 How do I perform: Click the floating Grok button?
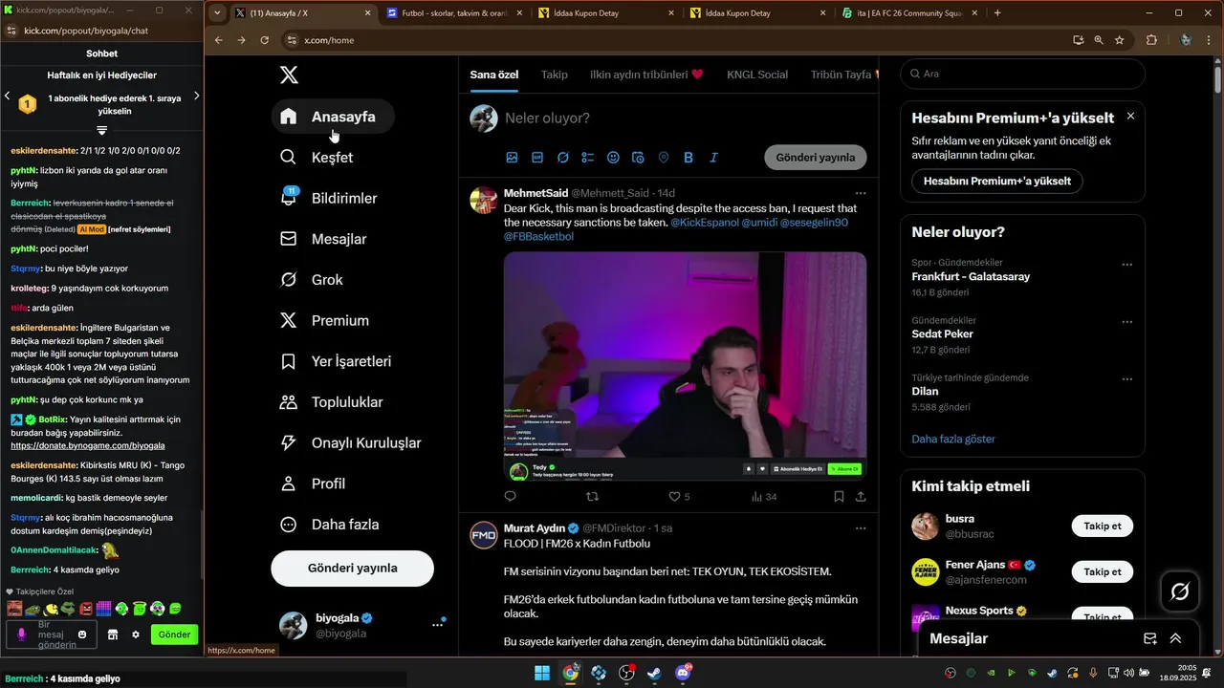tap(1180, 592)
